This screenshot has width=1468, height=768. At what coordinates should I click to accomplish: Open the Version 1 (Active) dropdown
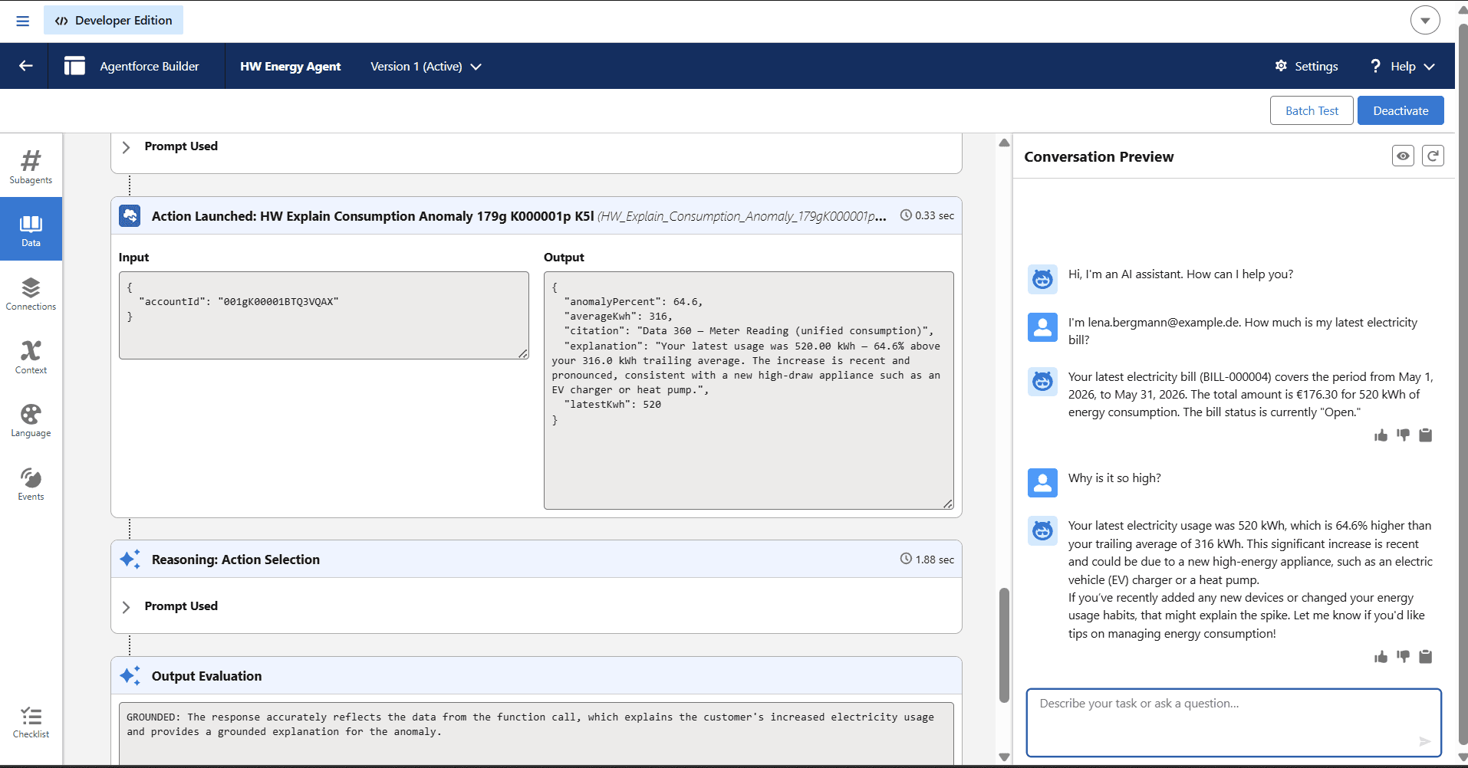(x=426, y=66)
